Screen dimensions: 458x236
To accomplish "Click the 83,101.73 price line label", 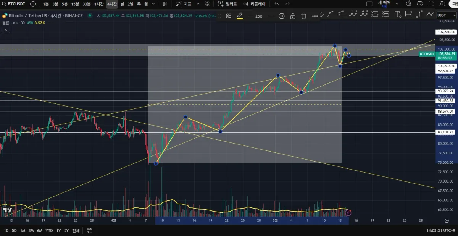I will pos(445,132).
